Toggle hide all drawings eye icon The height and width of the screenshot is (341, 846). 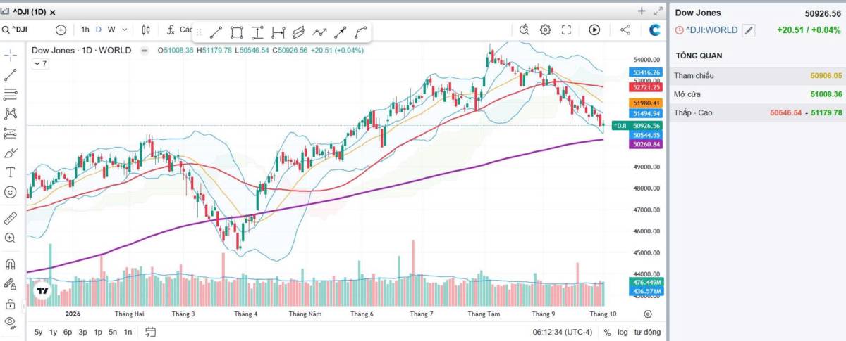[11, 322]
